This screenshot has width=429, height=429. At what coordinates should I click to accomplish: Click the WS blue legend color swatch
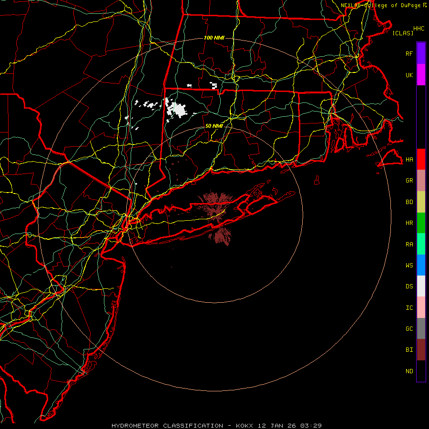pos(421,265)
